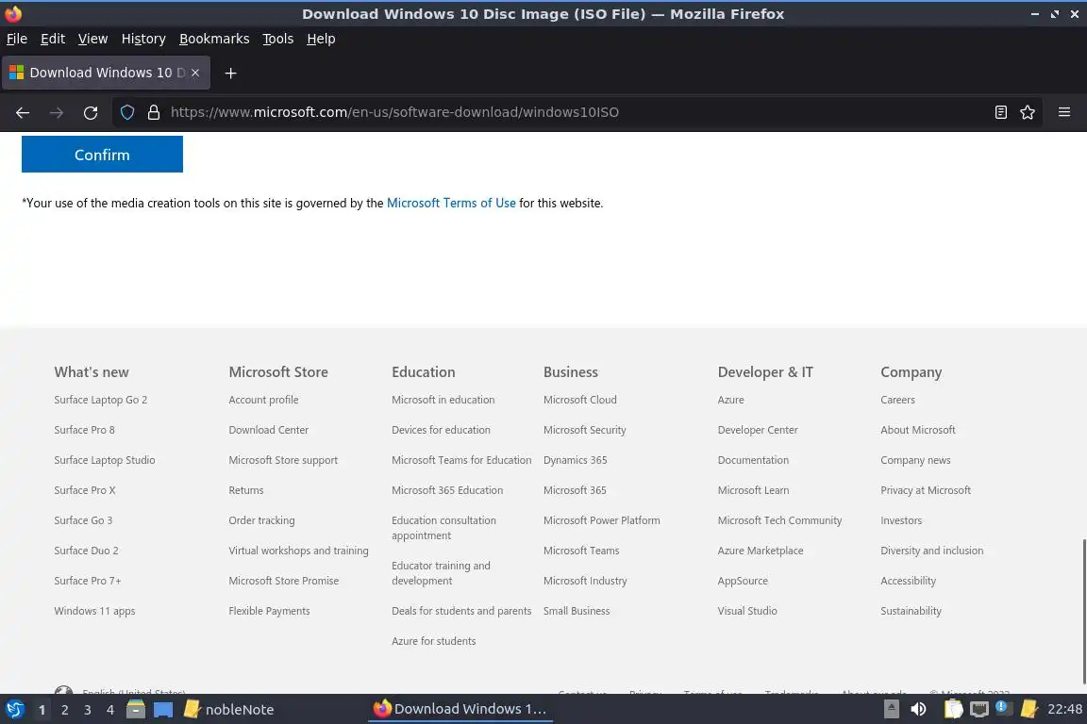Open the View menu
This screenshot has height=724, width=1087.
point(92,39)
